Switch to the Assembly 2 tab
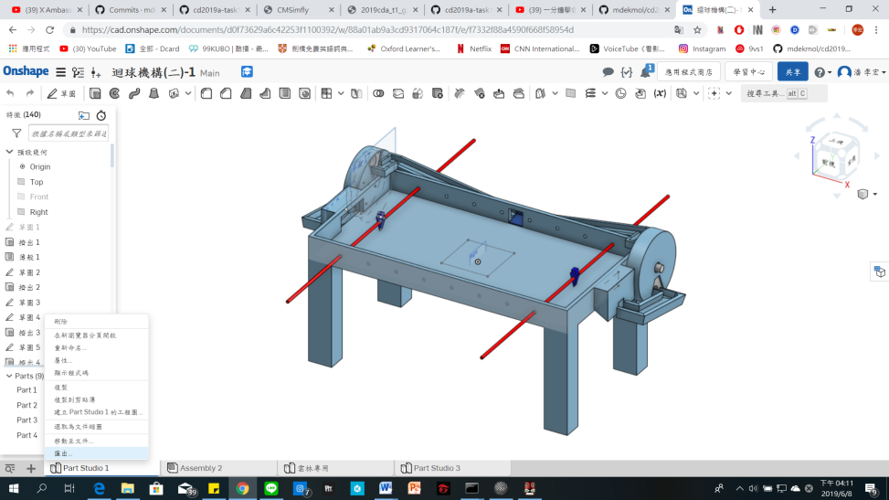This screenshot has width=889, height=500. [x=196, y=468]
